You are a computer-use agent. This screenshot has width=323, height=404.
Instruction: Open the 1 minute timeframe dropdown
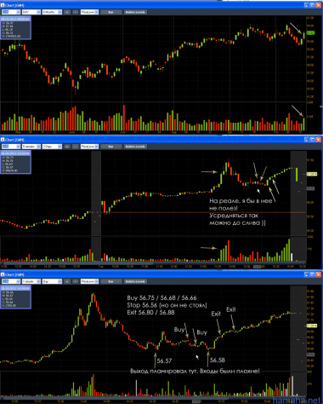[x=31, y=281]
